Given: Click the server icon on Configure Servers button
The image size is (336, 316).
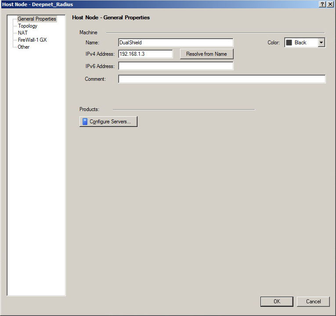Looking at the screenshot, I should [x=85, y=122].
